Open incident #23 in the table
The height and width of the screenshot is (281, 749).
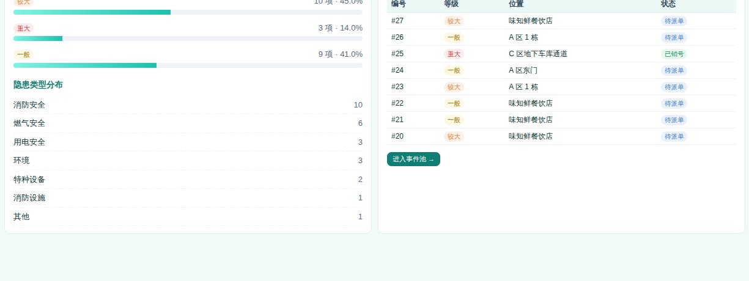coord(561,87)
